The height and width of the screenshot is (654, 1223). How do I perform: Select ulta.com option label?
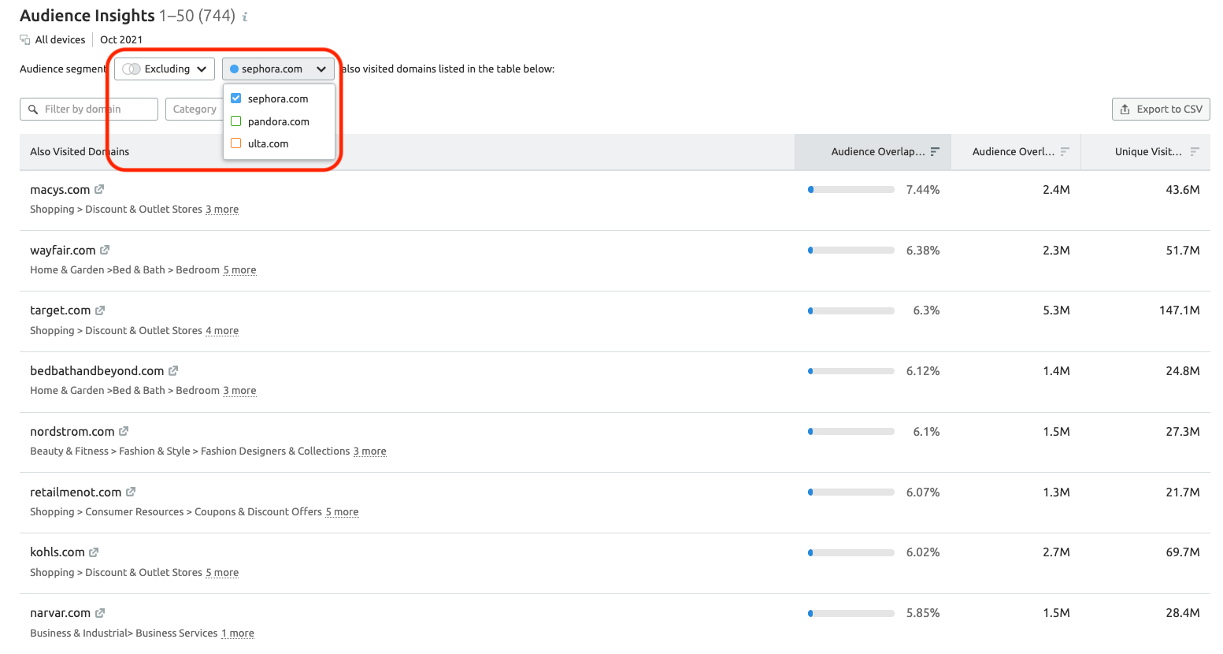tap(269, 143)
